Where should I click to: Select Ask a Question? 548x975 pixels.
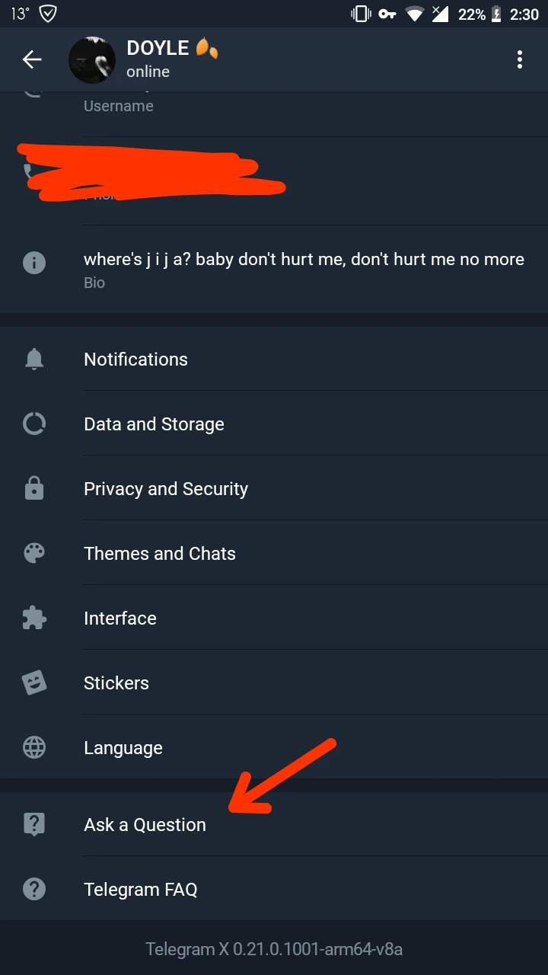tap(145, 825)
